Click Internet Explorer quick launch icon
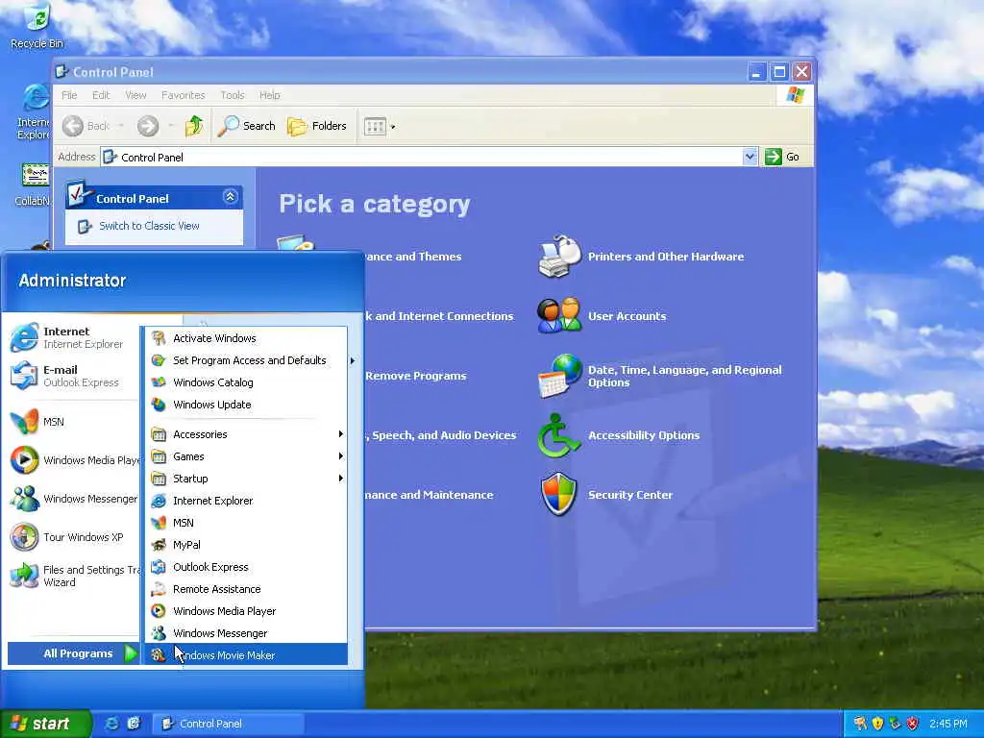This screenshot has width=984, height=738. pos(111,724)
